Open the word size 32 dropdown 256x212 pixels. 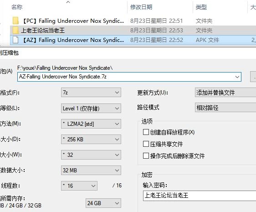(x=91, y=155)
